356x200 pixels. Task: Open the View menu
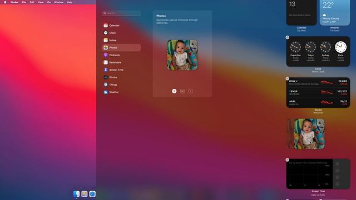tap(41, 2)
